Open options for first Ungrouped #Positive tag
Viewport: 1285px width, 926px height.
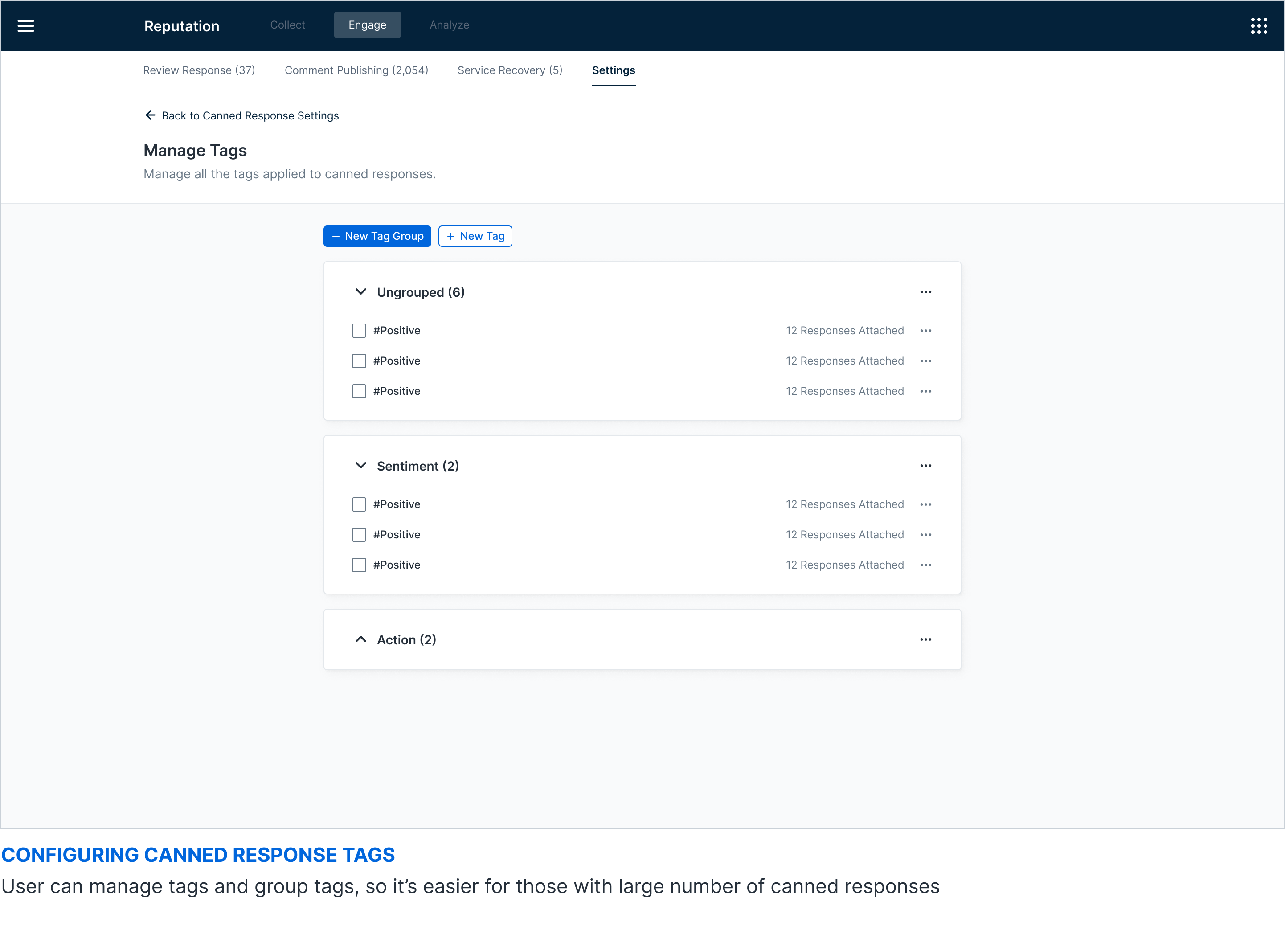click(x=925, y=330)
